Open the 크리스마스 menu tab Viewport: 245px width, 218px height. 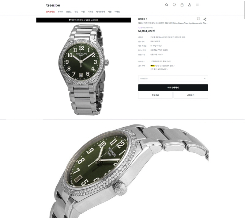coord(50,12)
